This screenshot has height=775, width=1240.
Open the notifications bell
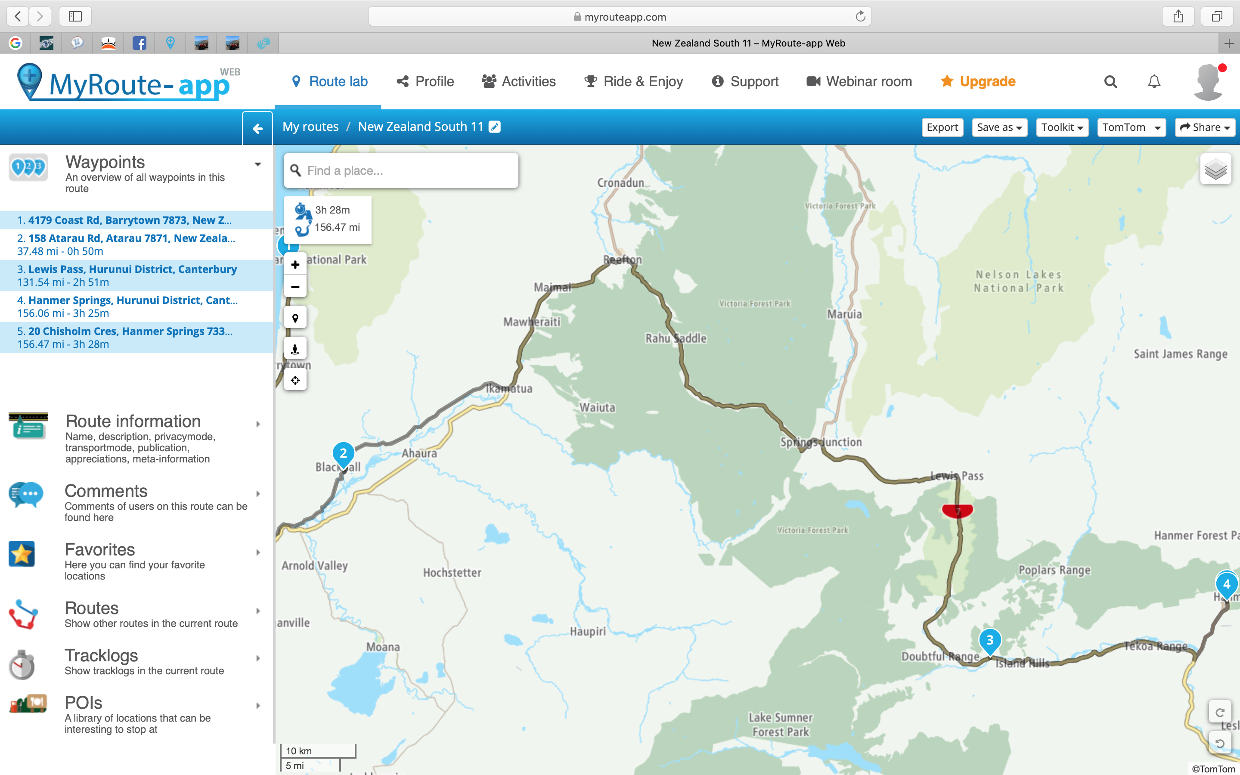coord(1154,81)
